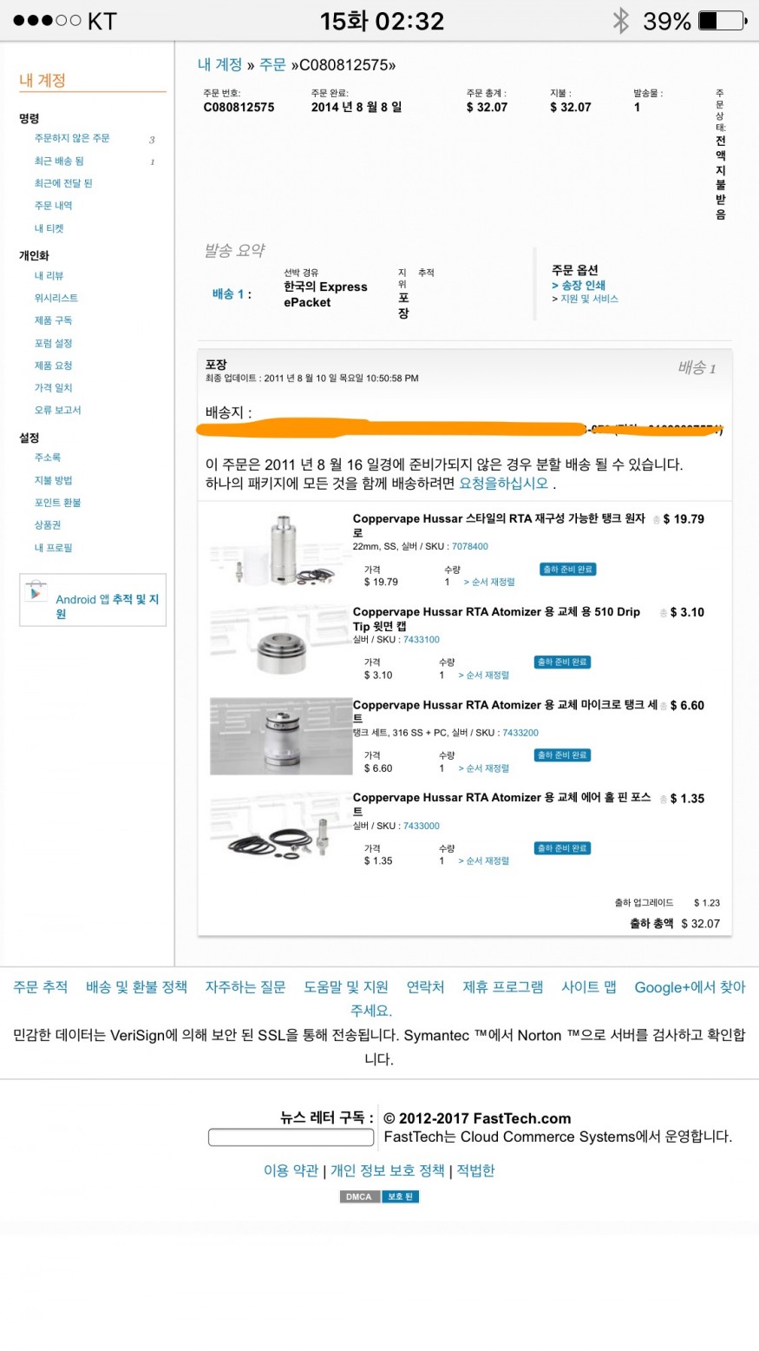Click '출하 준비 완료' badge for $6.60 item
Viewport: 759px width, 1351px height.
[563, 755]
